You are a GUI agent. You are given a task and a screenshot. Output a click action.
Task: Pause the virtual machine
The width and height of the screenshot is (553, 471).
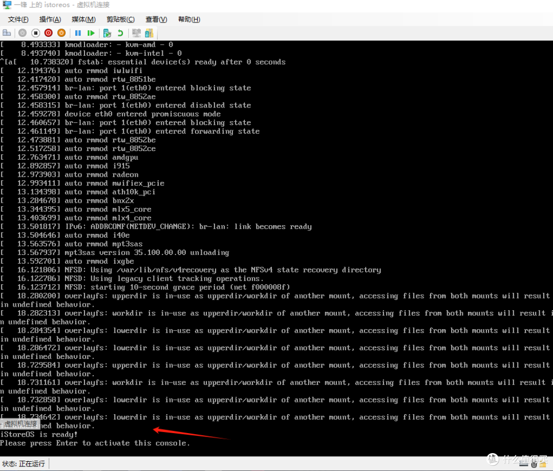[x=78, y=33]
